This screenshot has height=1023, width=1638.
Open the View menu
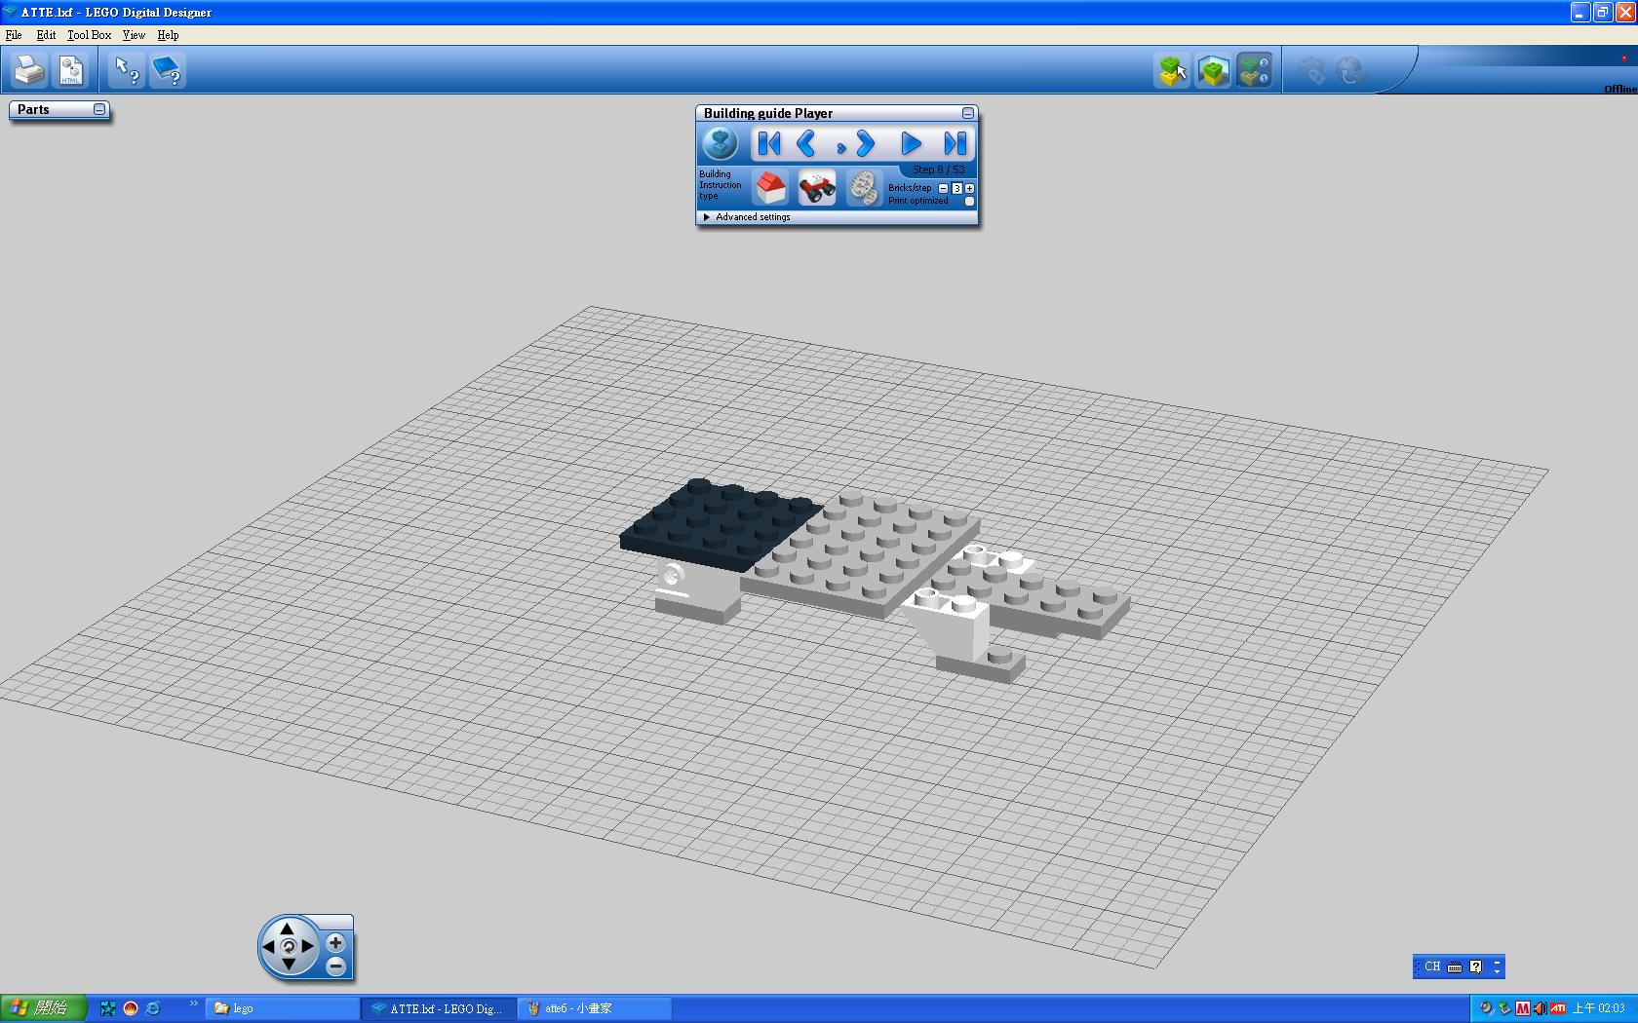point(134,35)
